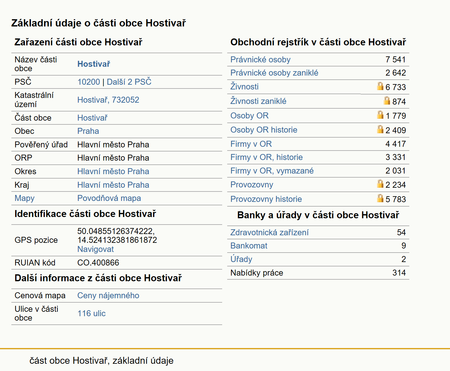The height and width of the screenshot is (371, 450).
Task: Open the 116 ulic link
Action: (92, 313)
